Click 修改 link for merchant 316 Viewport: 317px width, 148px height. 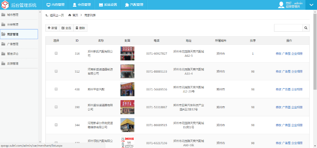(278, 54)
